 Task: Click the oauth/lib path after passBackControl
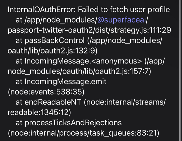pos(23,51)
